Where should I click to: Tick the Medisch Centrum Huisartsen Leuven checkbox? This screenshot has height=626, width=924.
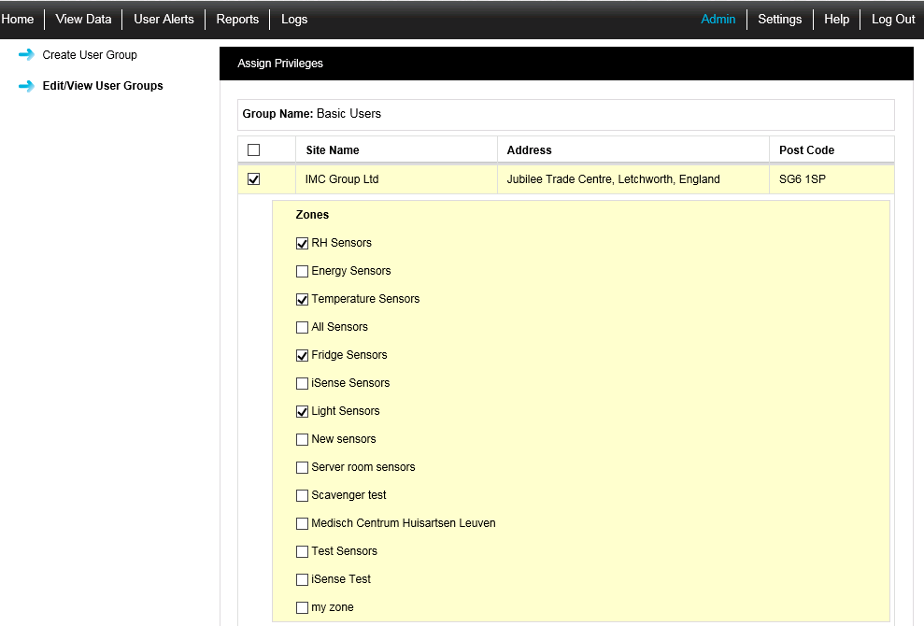pos(302,523)
